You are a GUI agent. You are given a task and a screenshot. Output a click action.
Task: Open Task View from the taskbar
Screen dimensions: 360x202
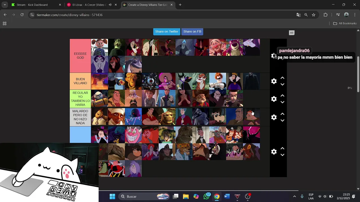click(x=175, y=196)
